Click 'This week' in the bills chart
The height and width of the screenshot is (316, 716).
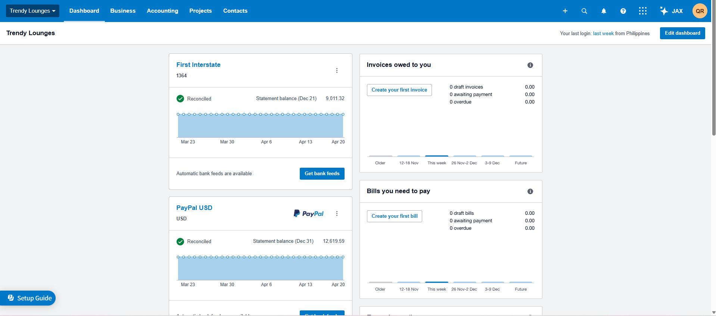pos(437,289)
